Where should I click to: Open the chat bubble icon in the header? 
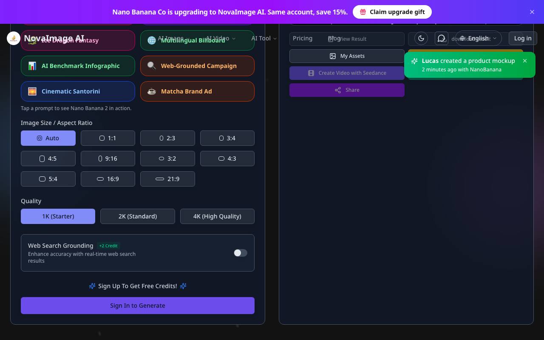point(442,38)
